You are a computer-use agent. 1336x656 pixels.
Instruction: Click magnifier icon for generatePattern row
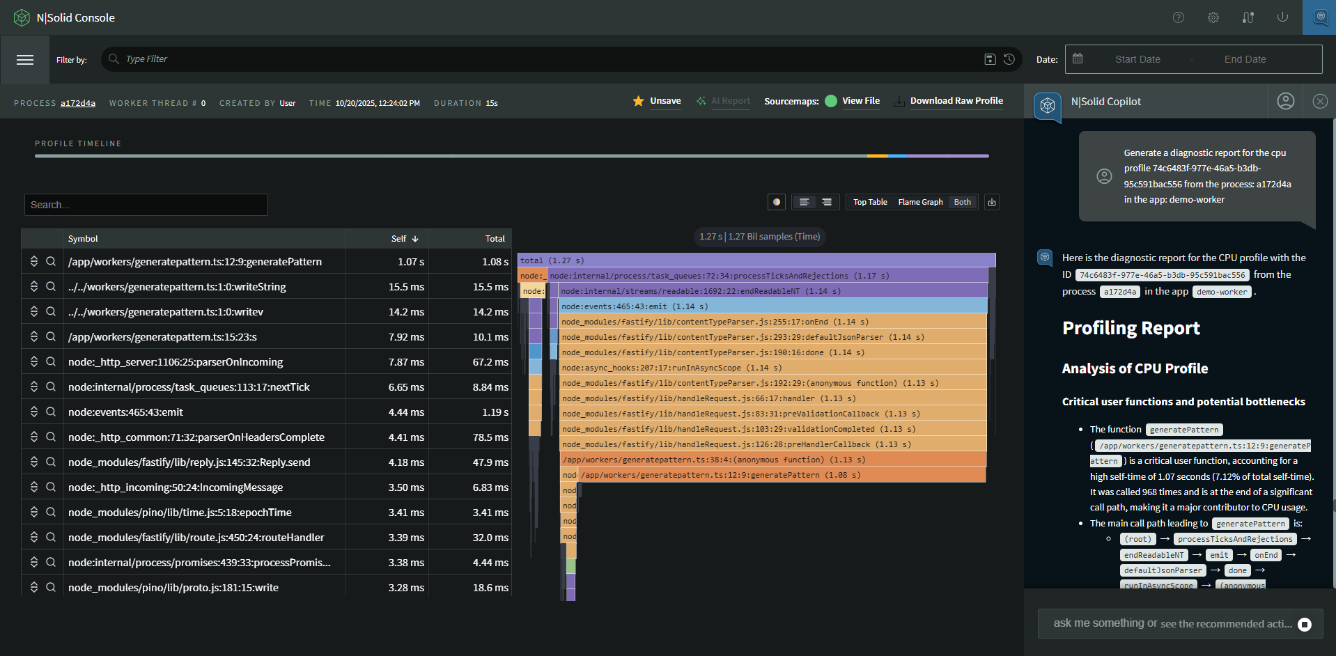51,261
